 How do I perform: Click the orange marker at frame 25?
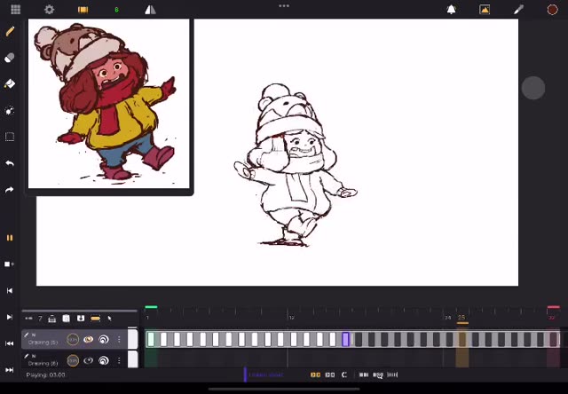click(x=461, y=319)
